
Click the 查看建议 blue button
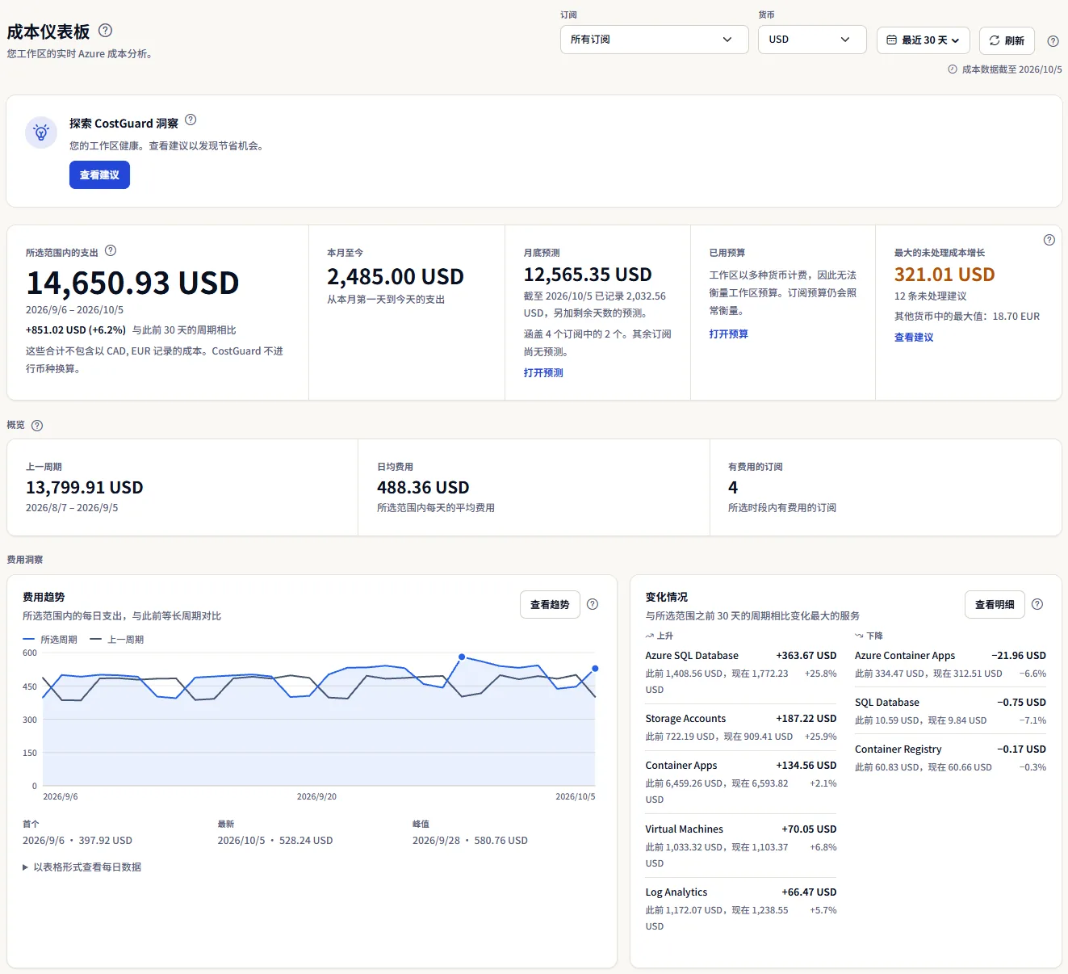pyautogui.click(x=99, y=175)
